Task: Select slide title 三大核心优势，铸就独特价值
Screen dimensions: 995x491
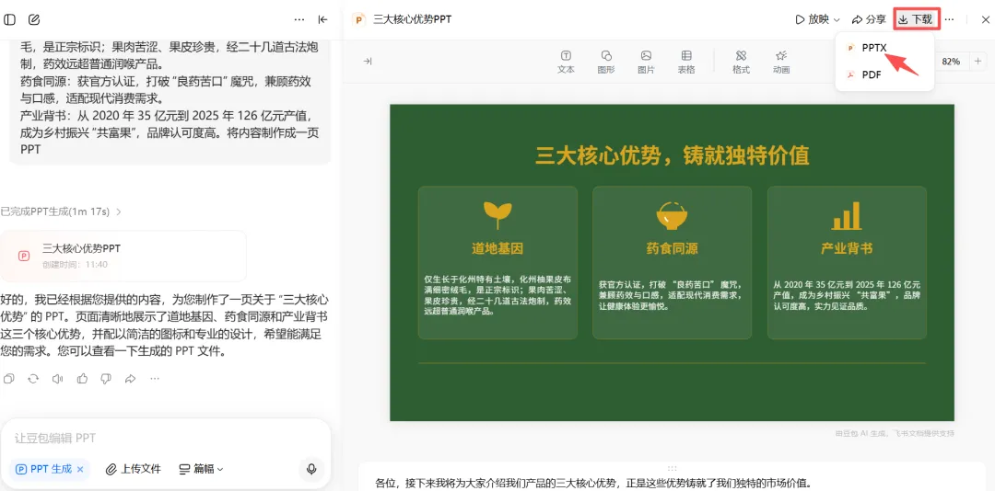Action: (672, 155)
